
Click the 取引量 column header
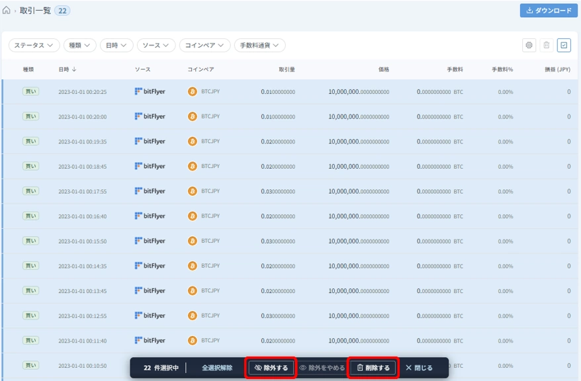[287, 69]
